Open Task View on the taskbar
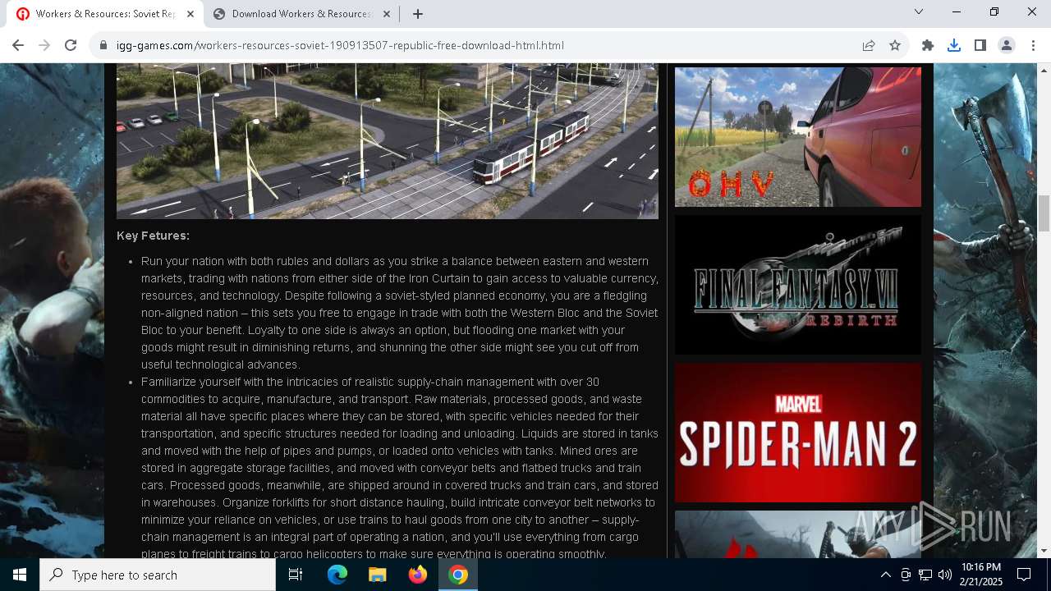Screen dimensions: 1051x591 (296, 575)
